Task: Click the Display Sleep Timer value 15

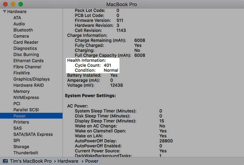Action: [x=162, y=121]
